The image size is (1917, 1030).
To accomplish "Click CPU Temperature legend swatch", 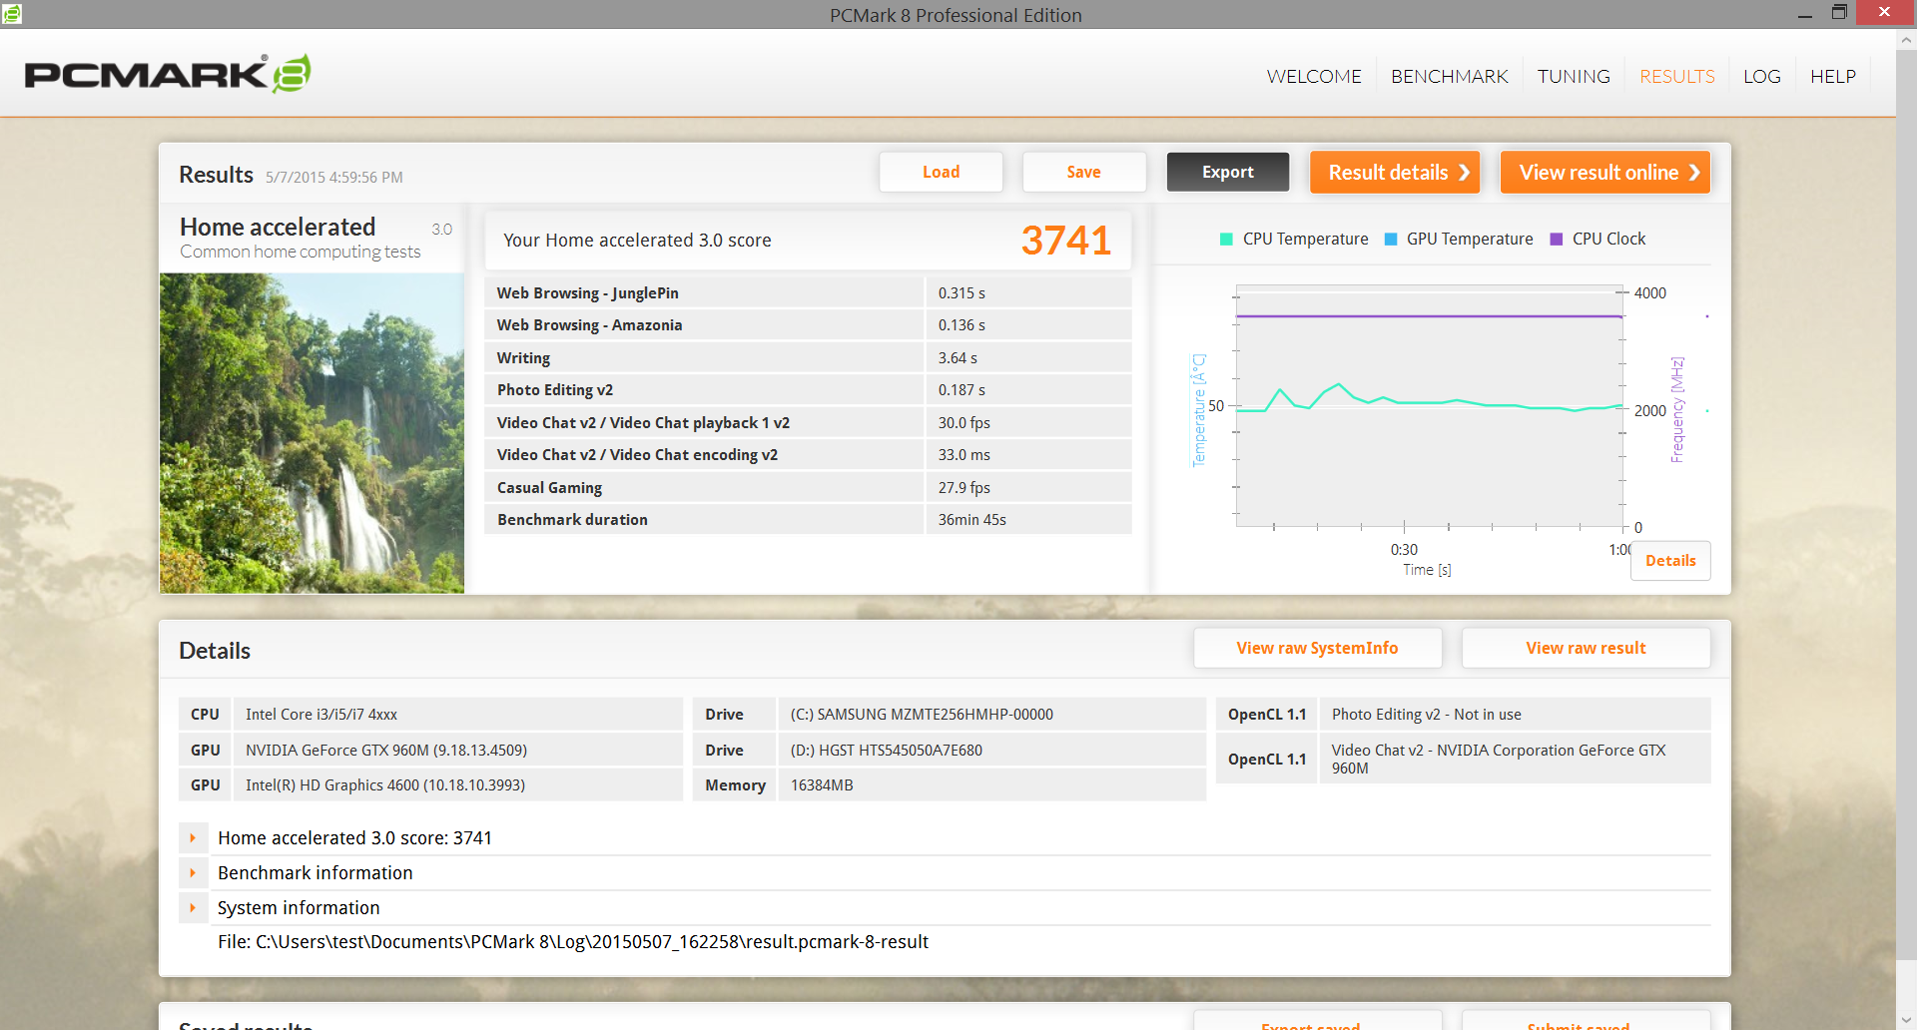I will 1226,240.
